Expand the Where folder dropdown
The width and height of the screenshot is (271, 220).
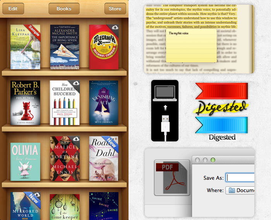coord(240,190)
